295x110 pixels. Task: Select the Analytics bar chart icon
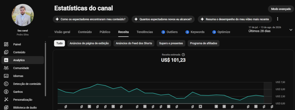6,60
